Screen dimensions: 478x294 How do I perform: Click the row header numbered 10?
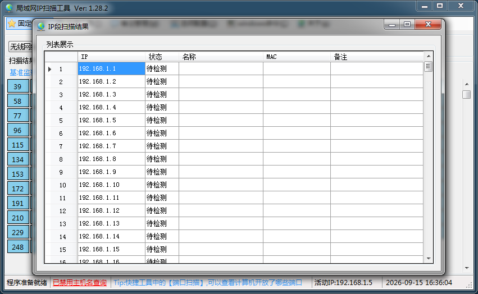pyautogui.click(x=61, y=185)
